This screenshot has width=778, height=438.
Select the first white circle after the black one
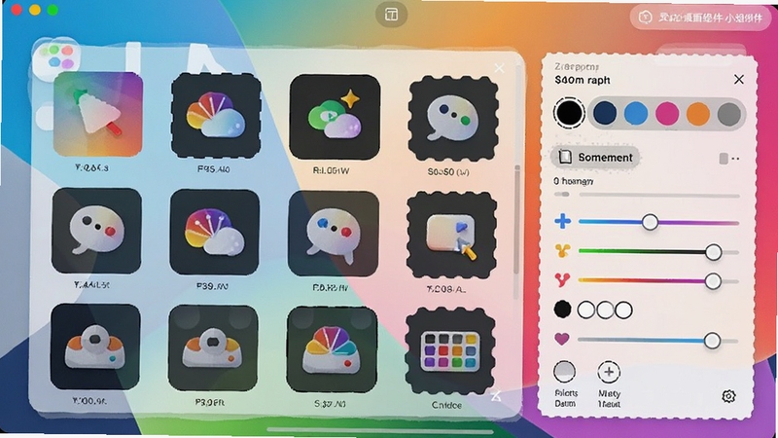pyautogui.click(x=586, y=310)
